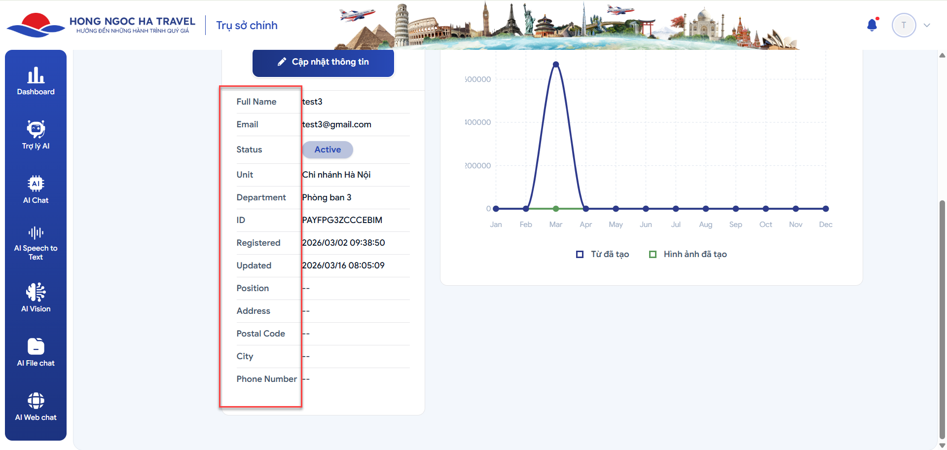Toggle the Từ đã tạo legend series
The height and width of the screenshot is (450, 947).
603,254
